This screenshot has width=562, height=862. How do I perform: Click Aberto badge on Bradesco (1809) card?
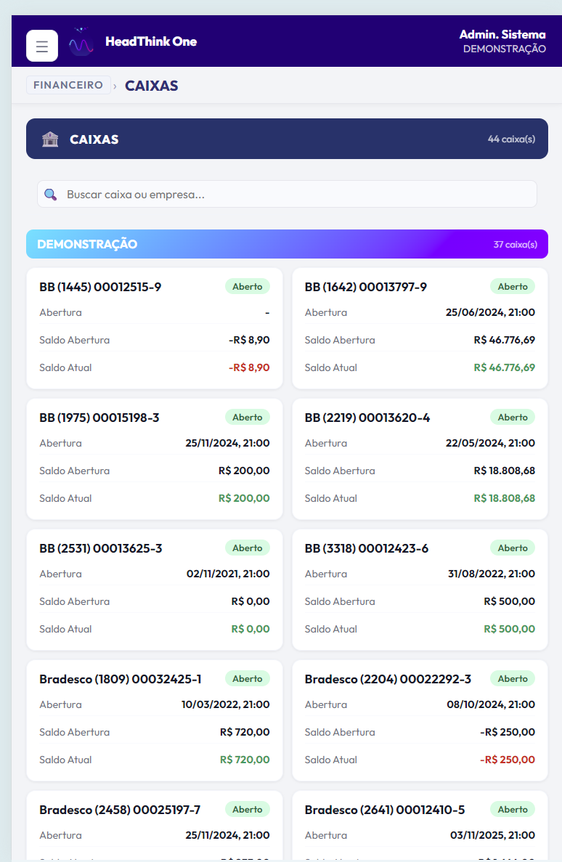[248, 679]
